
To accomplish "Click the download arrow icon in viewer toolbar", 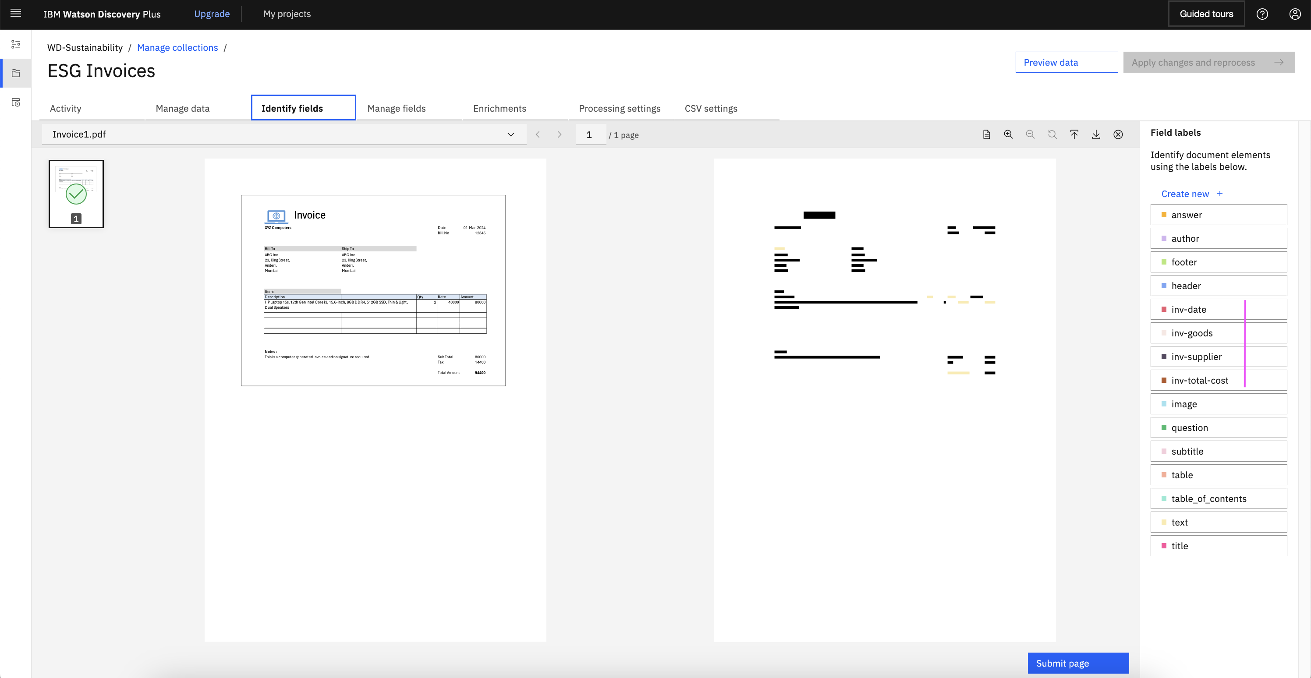I will (1096, 134).
